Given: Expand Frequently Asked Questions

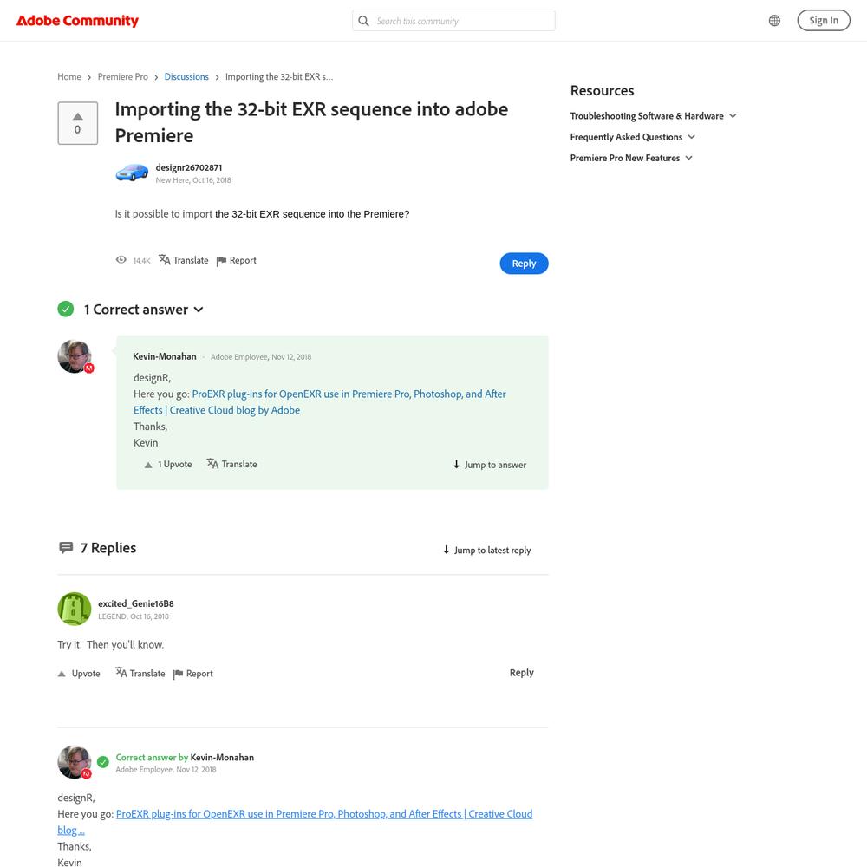Looking at the screenshot, I should [691, 137].
